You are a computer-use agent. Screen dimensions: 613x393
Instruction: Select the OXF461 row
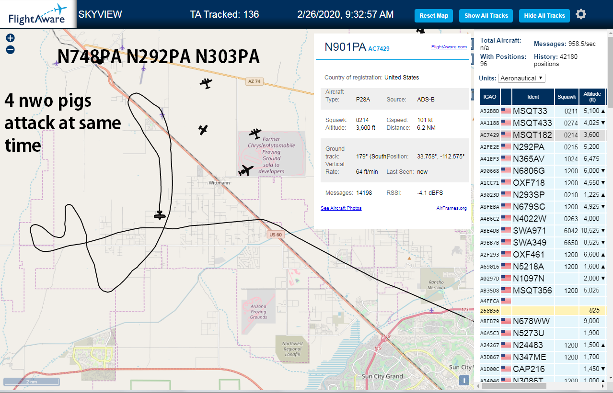543,255
